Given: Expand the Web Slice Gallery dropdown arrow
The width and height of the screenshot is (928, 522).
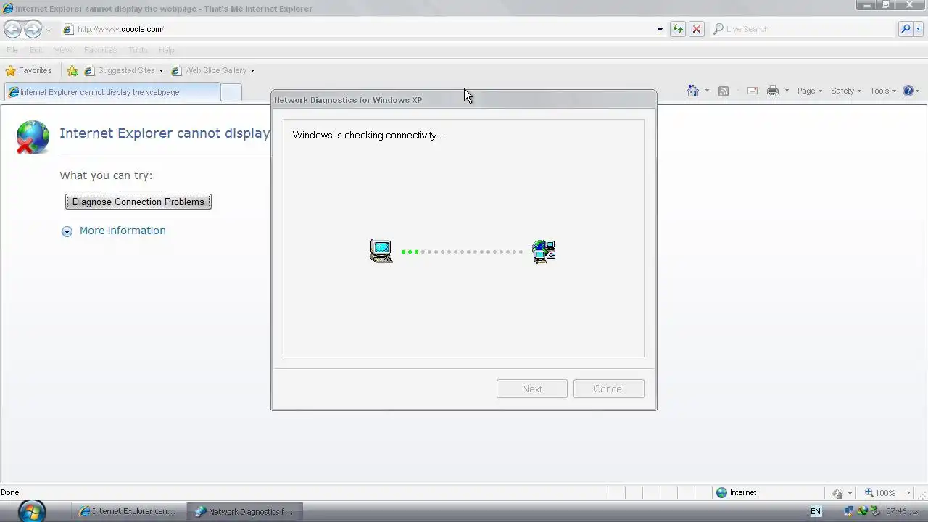Looking at the screenshot, I should click(x=252, y=71).
